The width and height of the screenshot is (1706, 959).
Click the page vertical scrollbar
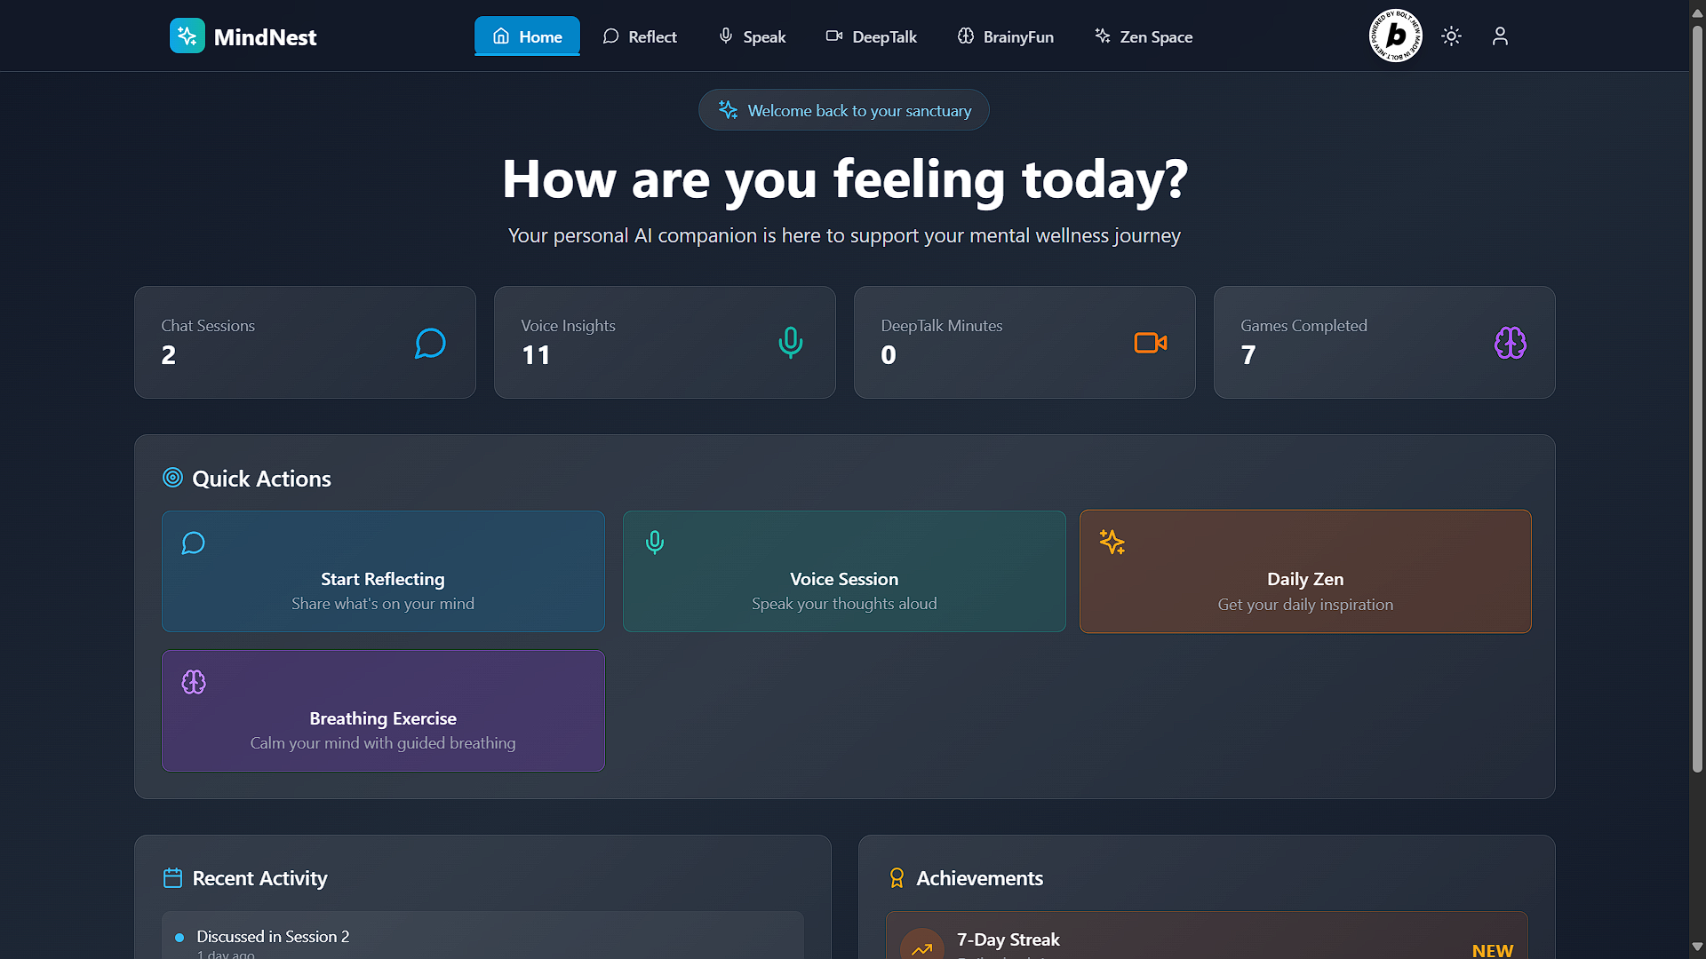[x=1696, y=400]
